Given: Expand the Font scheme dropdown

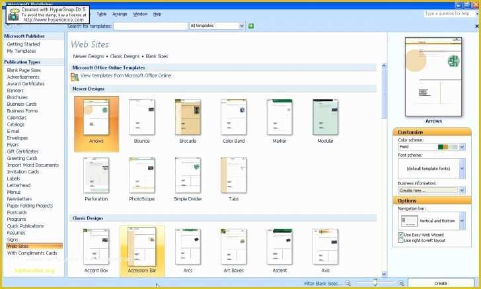Looking at the screenshot, I should pyautogui.click(x=462, y=168).
